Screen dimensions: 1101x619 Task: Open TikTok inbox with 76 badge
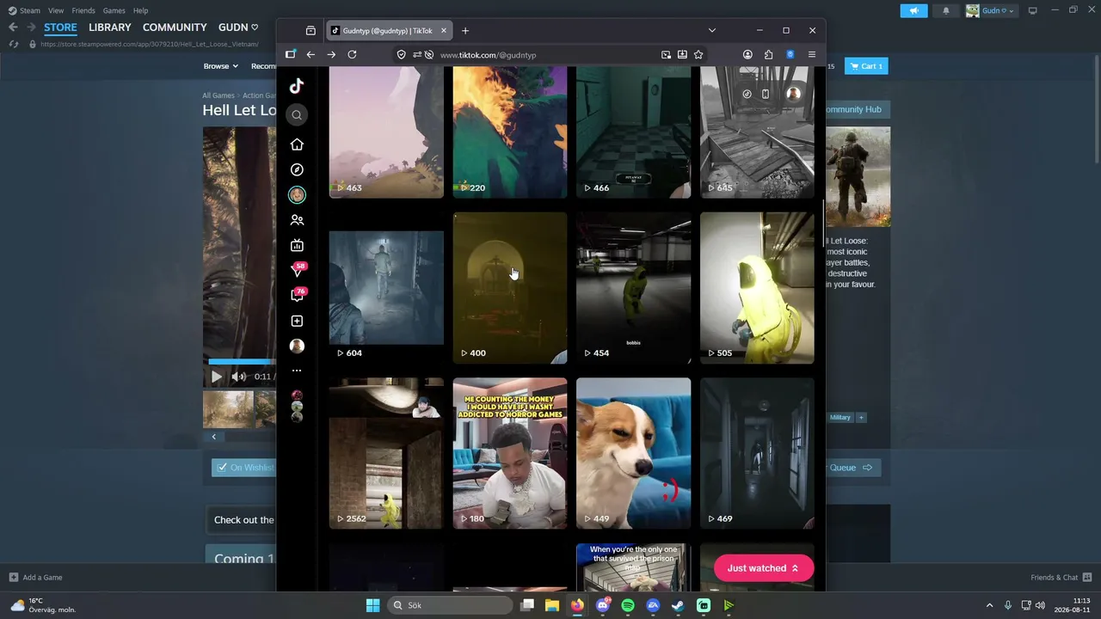298,295
